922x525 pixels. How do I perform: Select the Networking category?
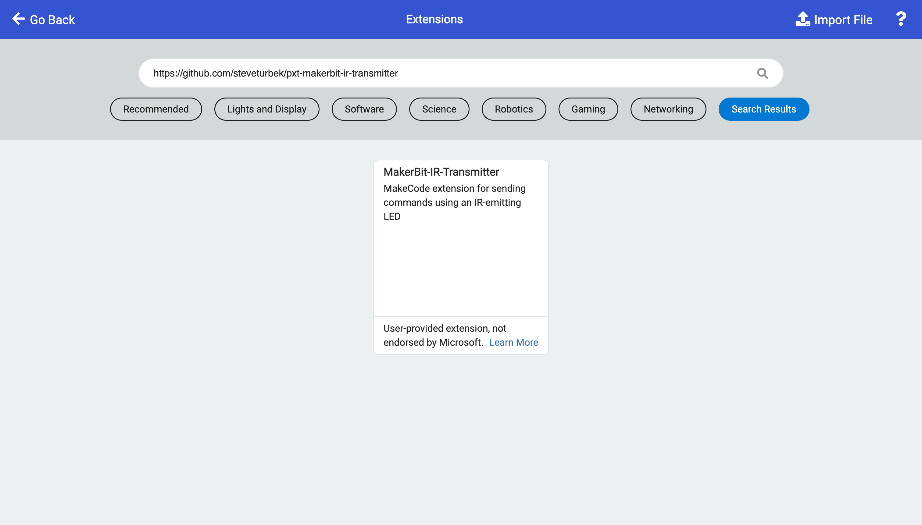coord(668,109)
